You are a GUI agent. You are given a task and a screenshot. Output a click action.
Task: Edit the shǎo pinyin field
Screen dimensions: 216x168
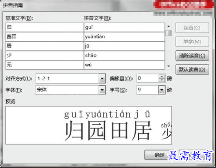(124, 55)
